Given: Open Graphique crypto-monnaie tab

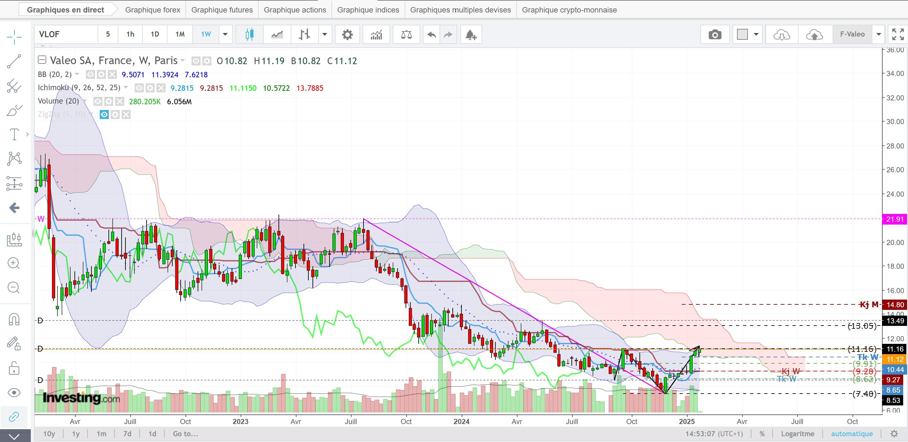Looking at the screenshot, I should tap(569, 10).
